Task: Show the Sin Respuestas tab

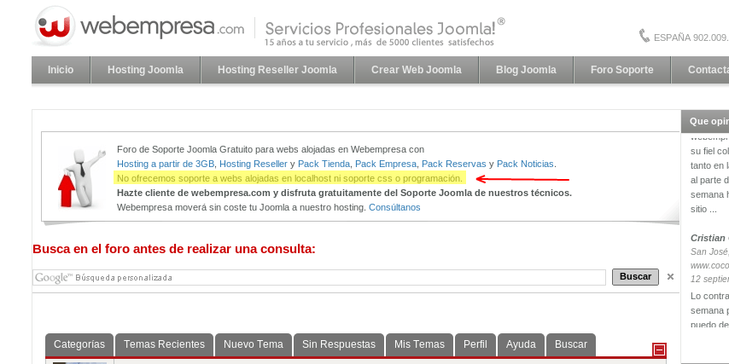Action: pyautogui.click(x=339, y=344)
